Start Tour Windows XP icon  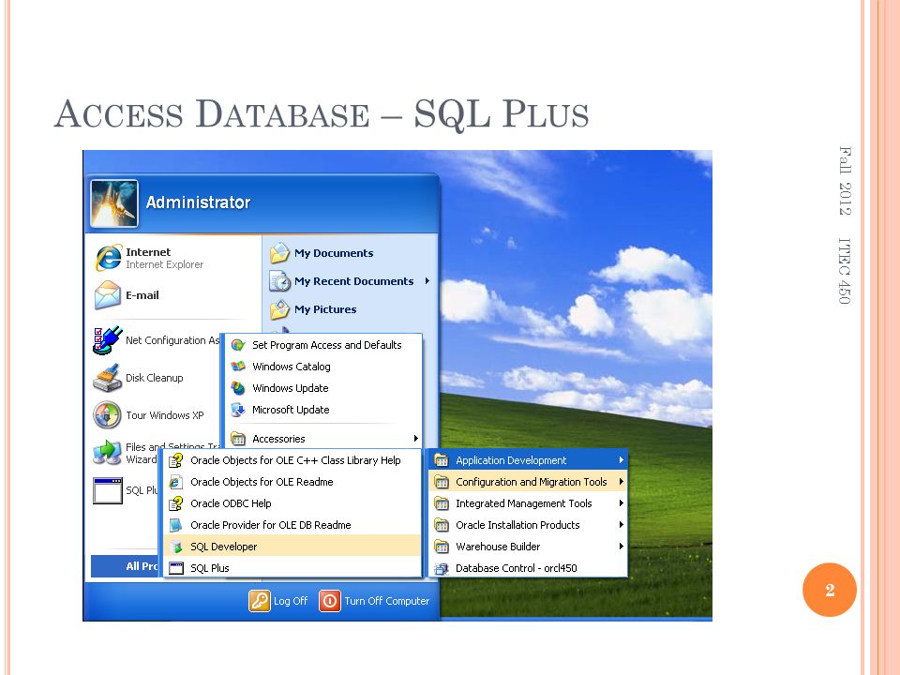pos(107,415)
